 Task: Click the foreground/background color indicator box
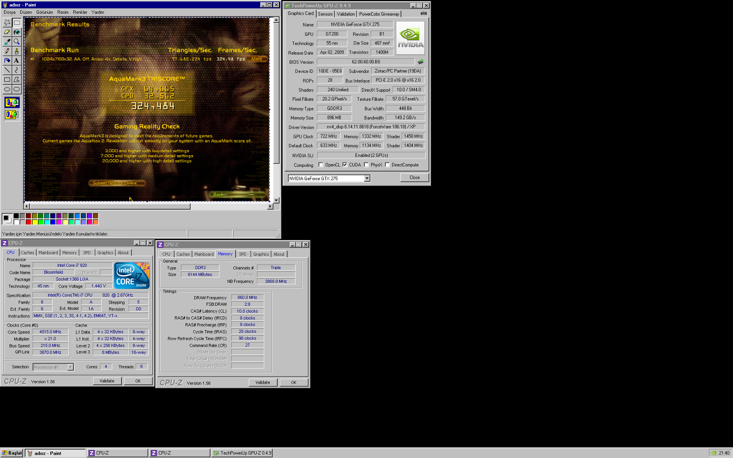coord(7,218)
